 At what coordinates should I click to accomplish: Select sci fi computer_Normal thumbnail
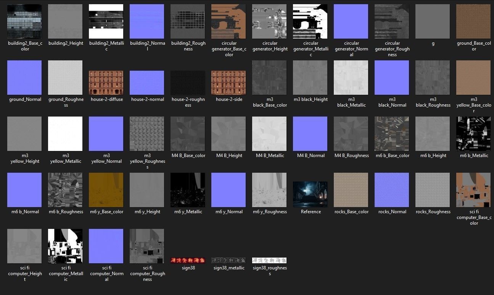(x=106, y=246)
